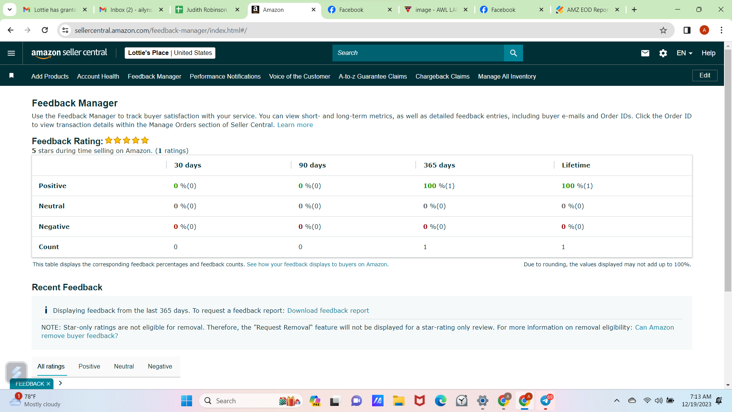Switch to the AMZ EOD Report tab
This screenshot has height=412, width=732.
click(x=588, y=10)
